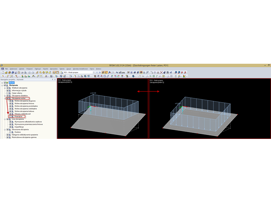The height and width of the screenshot is (203, 271).
Task: Select Wolne obciążenia wielokątne tree item
Action: tap(26, 109)
